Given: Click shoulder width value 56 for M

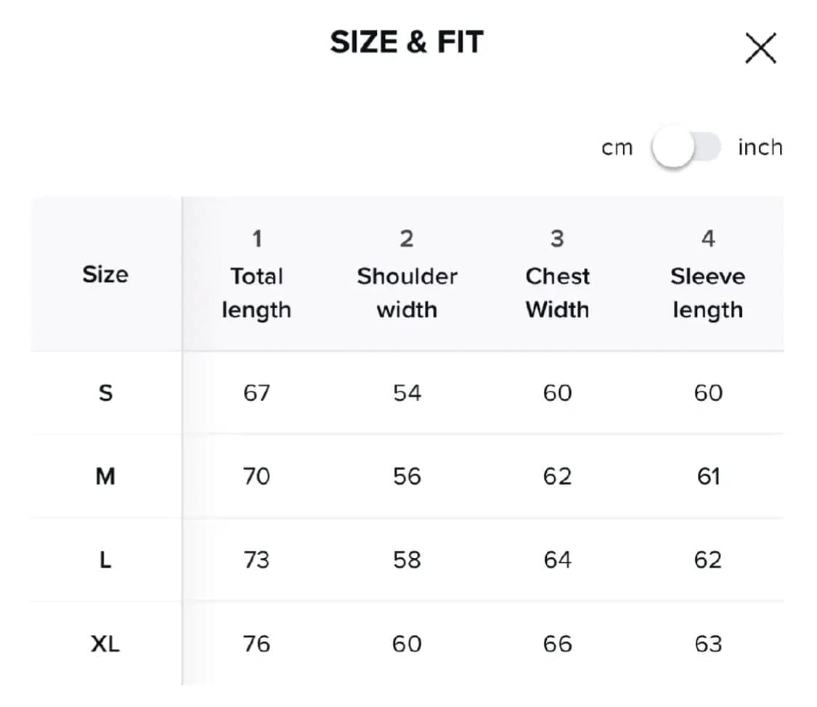Looking at the screenshot, I should pyautogui.click(x=407, y=477).
